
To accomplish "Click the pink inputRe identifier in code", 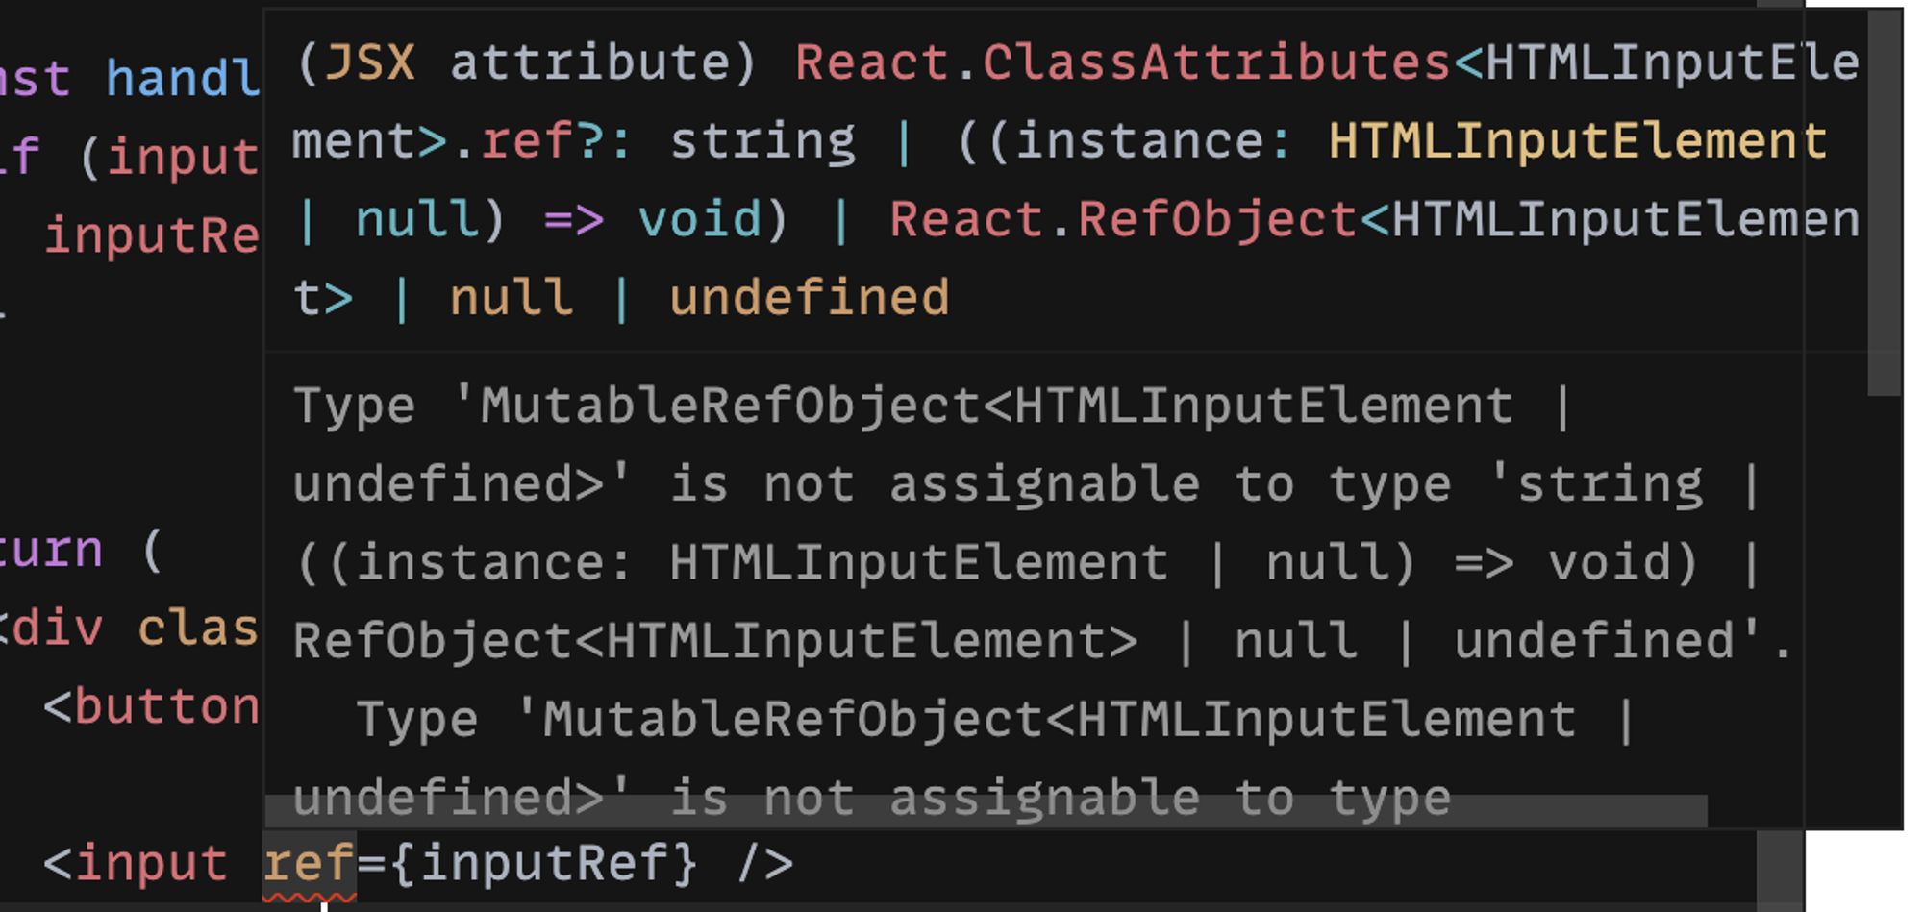I will [x=151, y=235].
